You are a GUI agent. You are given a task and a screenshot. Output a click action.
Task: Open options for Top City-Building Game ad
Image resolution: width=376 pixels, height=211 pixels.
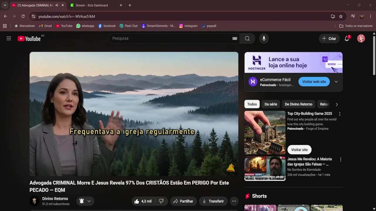340,114
